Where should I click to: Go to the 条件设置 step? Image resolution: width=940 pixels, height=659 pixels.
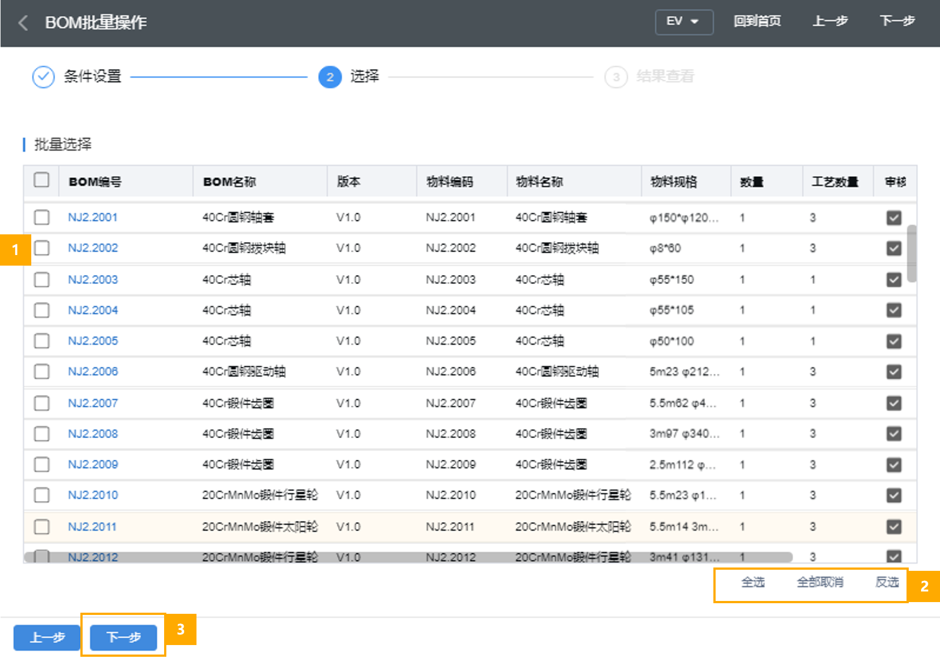(x=92, y=76)
